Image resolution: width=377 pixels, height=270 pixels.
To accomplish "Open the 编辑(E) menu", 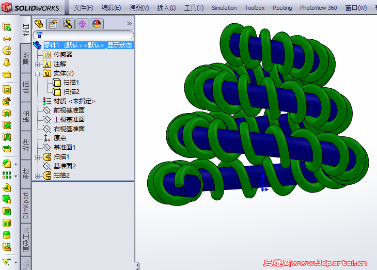I will tap(111, 8).
